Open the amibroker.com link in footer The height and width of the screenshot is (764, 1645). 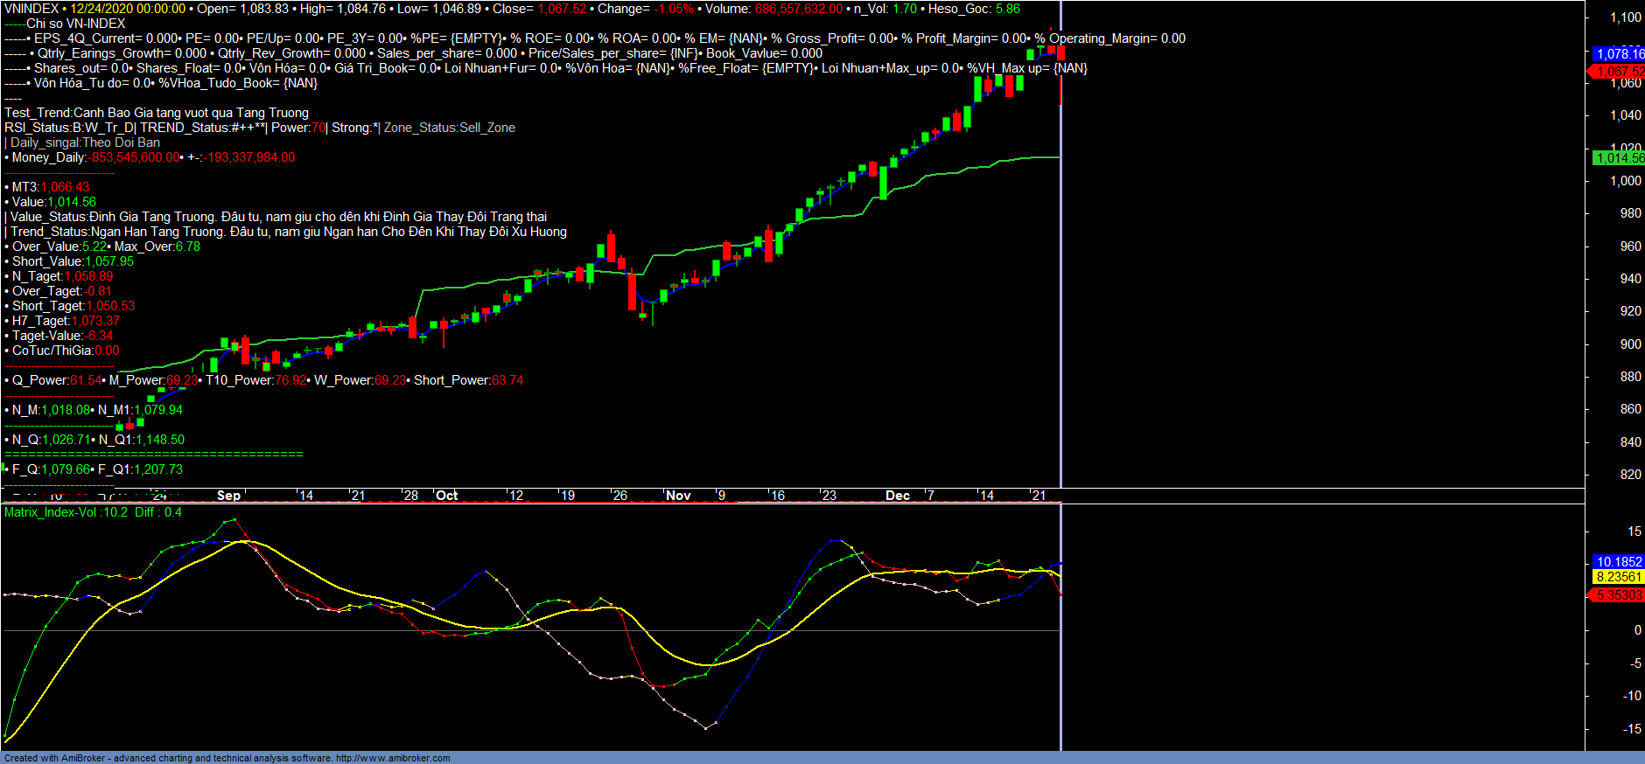[393, 758]
